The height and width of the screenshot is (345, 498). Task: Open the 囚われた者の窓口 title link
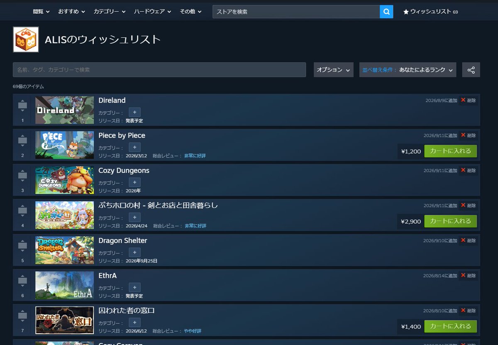[127, 311]
